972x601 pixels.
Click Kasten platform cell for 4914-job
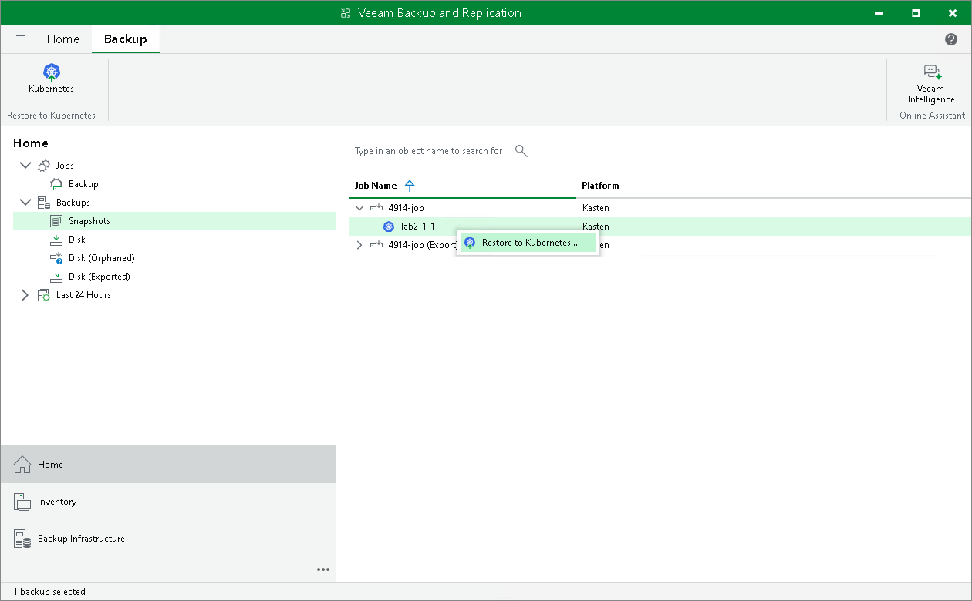pyautogui.click(x=596, y=208)
